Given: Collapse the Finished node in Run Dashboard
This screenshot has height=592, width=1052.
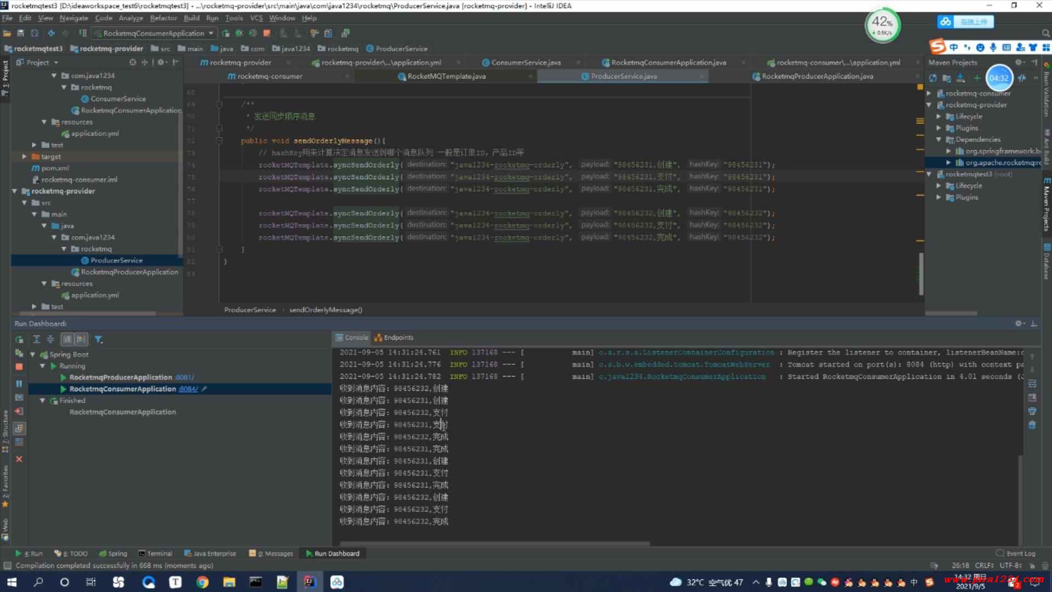Looking at the screenshot, I should (42, 401).
